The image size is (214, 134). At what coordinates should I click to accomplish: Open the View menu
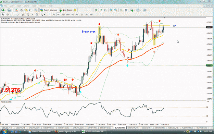[12, 6]
